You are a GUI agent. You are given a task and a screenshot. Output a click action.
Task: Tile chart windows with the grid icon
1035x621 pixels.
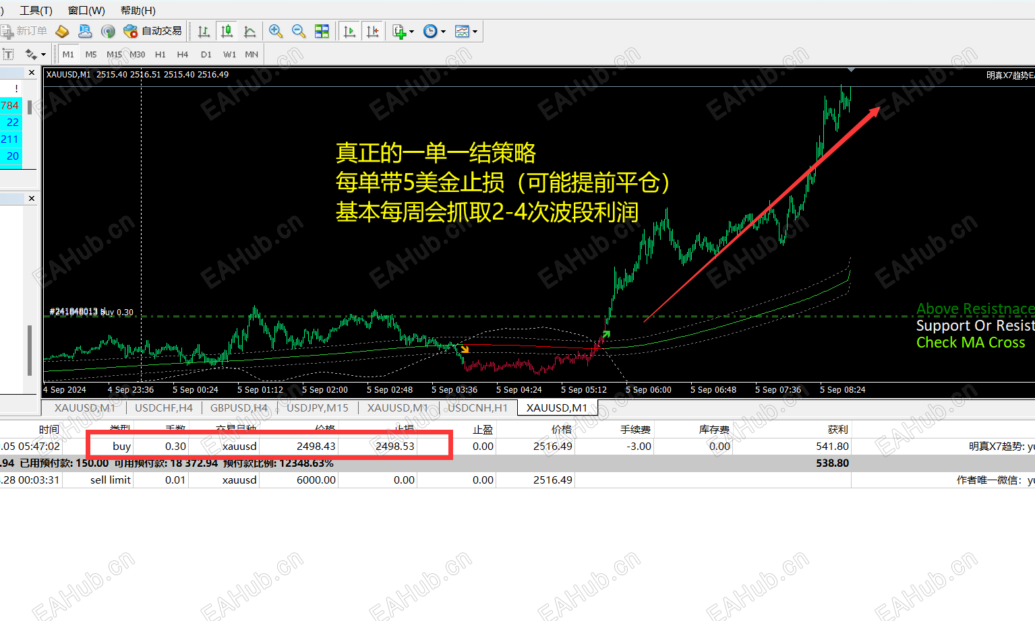[322, 31]
